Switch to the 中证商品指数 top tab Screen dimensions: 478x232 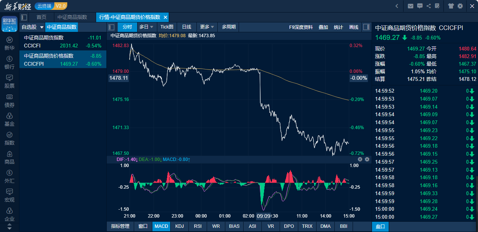point(72,17)
